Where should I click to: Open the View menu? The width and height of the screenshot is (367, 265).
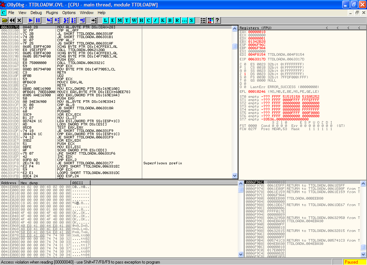(x=22, y=13)
